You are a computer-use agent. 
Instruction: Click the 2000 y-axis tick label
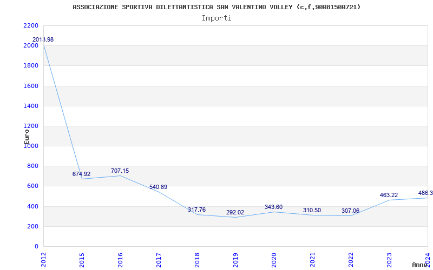(x=31, y=46)
